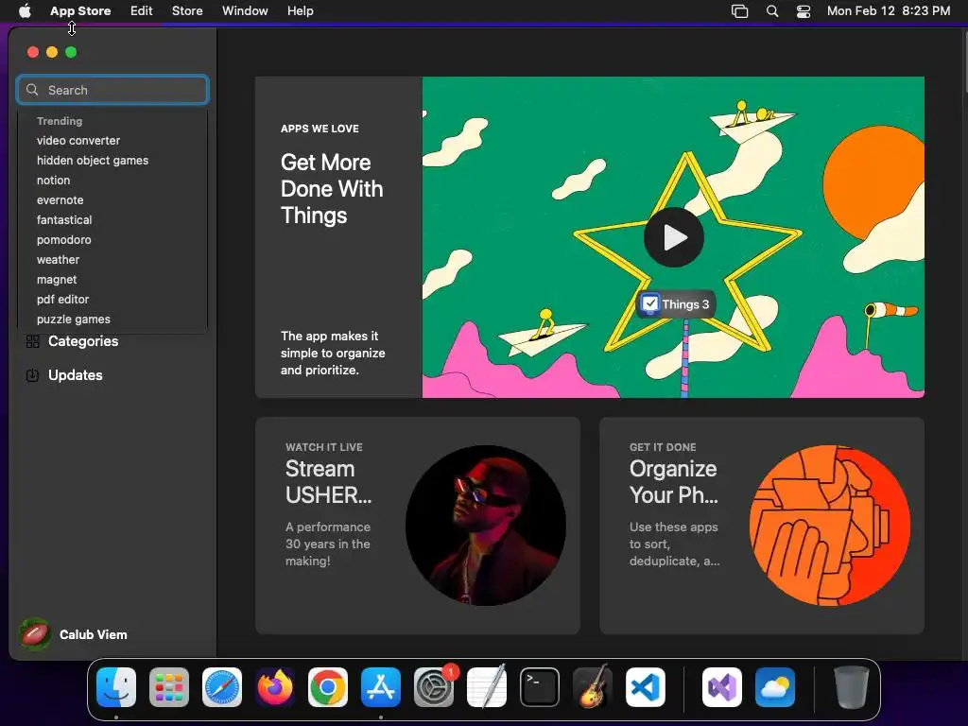Select trending search 'pdf editor'
The height and width of the screenshot is (726, 968).
[63, 300]
